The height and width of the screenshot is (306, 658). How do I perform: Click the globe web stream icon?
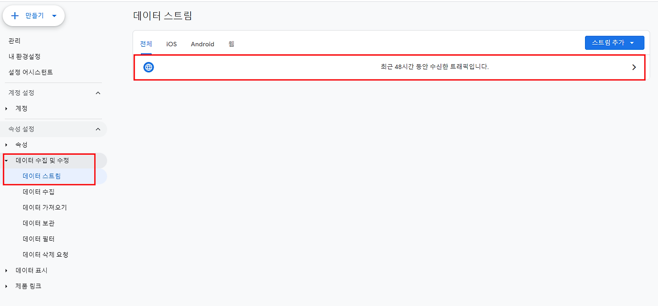[x=148, y=67]
